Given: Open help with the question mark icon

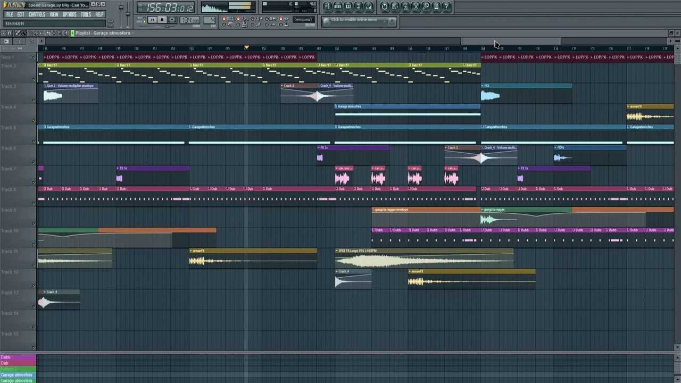Looking at the screenshot, I should click(x=446, y=6).
